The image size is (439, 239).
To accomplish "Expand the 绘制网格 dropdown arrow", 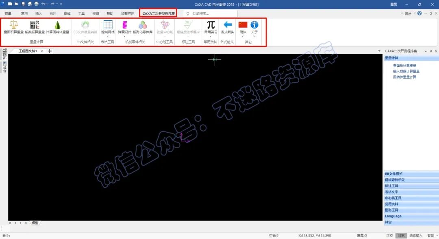I will [108, 36].
